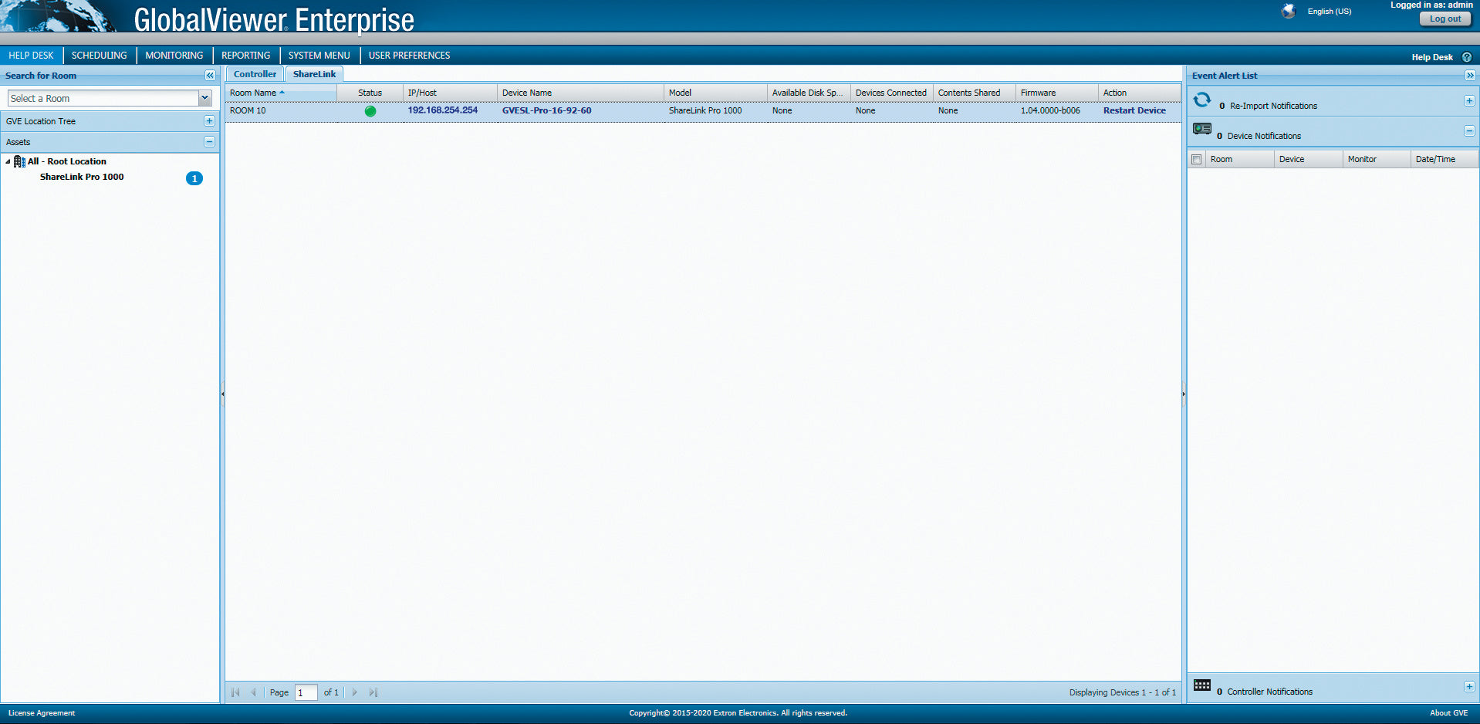1480x724 pixels.
Task: Click the Controller Notifications keypad icon
Action: click(x=1202, y=685)
